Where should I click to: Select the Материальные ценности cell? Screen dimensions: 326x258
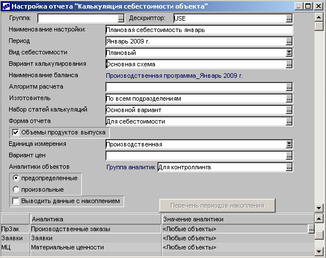[96, 247]
